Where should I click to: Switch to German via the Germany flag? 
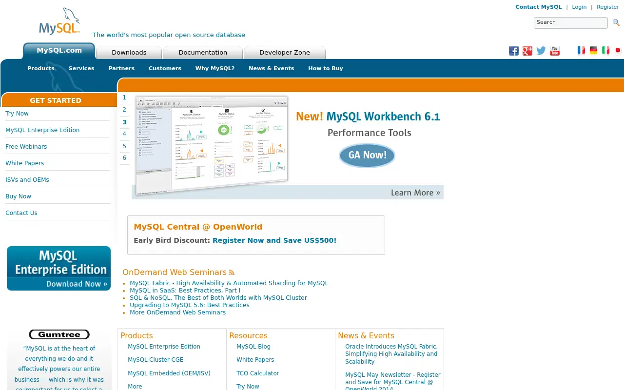[593, 50]
